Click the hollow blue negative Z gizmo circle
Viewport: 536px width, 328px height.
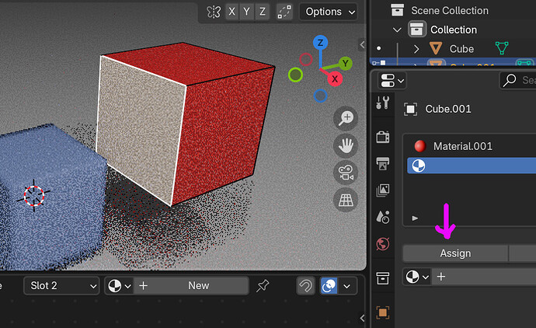(x=320, y=96)
